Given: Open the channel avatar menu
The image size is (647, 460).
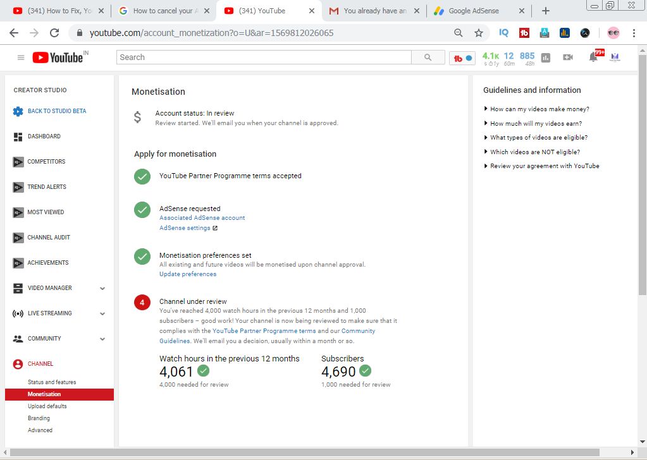Looking at the screenshot, I should [x=615, y=57].
